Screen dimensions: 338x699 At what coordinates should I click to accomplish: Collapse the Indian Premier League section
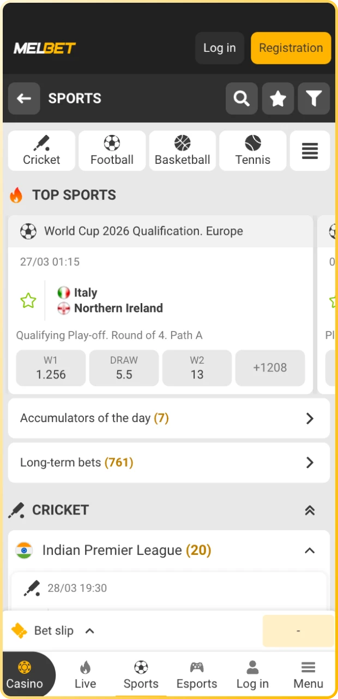(x=310, y=550)
